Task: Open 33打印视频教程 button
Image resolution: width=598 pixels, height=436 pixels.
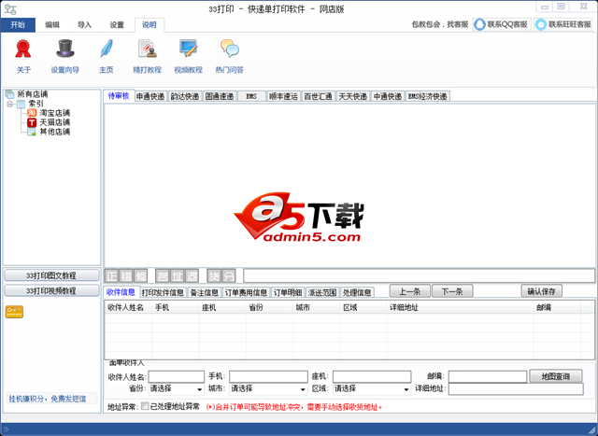Action: pos(51,290)
